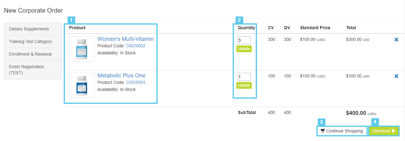Click the arrow icon on the Checkout button
The height and width of the screenshot is (141, 405).
click(394, 131)
